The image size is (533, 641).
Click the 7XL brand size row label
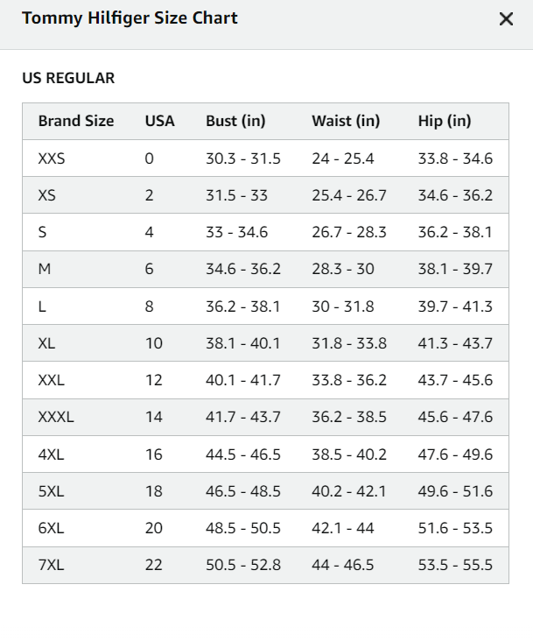tap(51, 565)
